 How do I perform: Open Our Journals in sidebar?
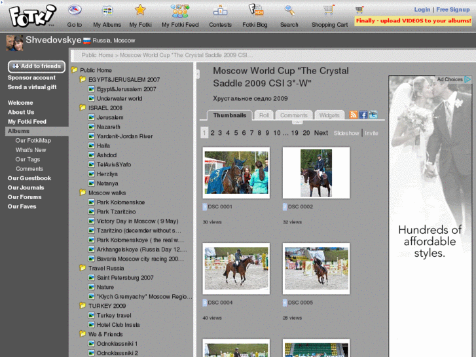point(26,187)
